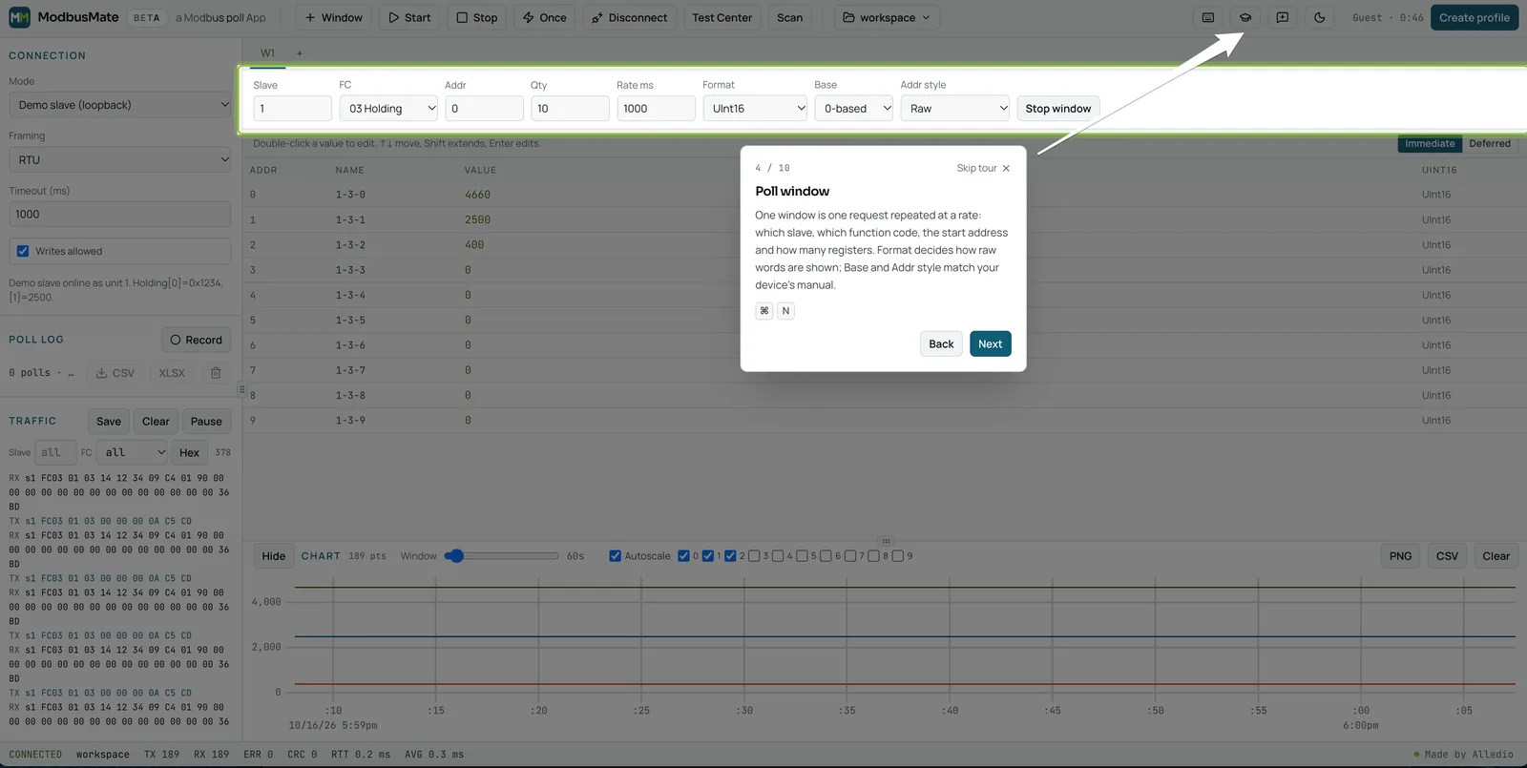Click the ModbusMate logo icon

tap(19, 17)
